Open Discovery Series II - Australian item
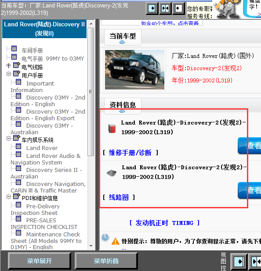Screen dimensions: 261x271 pos(46,173)
